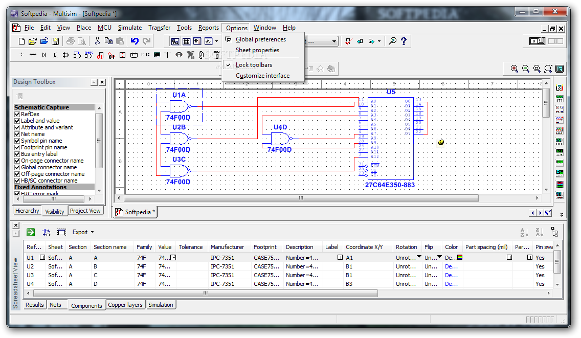Toggle Bus entry label checkbox
Screen dimensions: 581x338
pyautogui.click(x=17, y=154)
